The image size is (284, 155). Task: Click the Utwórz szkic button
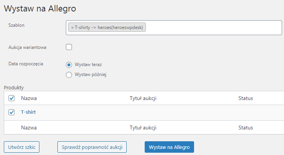pyautogui.click(x=21, y=147)
